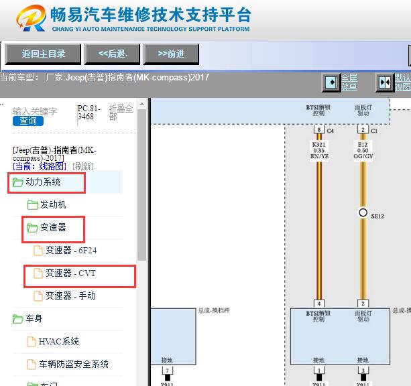The image size is (411, 386).
Task: Go back with the <<后退 button
Action: pos(112,54)
